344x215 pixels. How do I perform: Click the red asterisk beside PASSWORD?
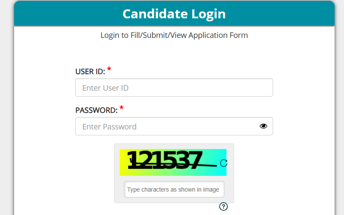coord(121,108)
